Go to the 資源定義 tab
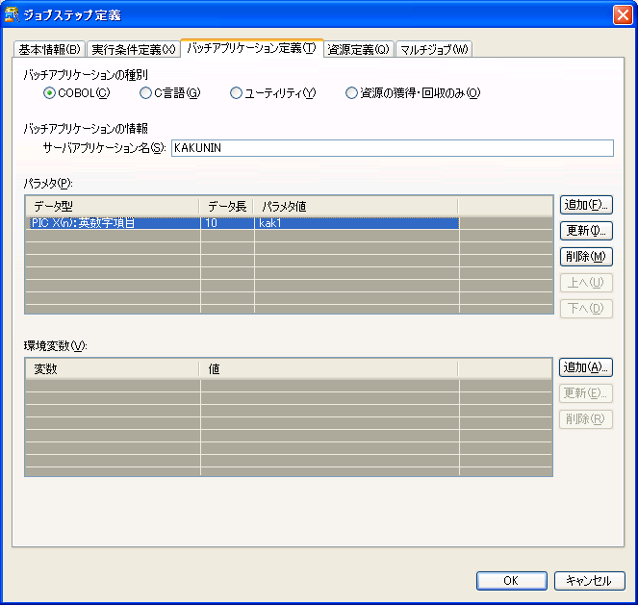This screenshot has width=638, height=605. (x=358, y=49)
